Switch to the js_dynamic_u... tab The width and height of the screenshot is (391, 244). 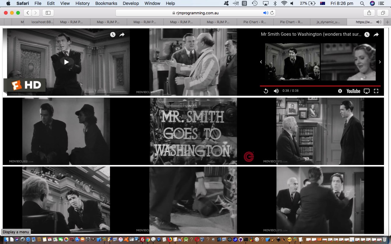click(328, 22)
